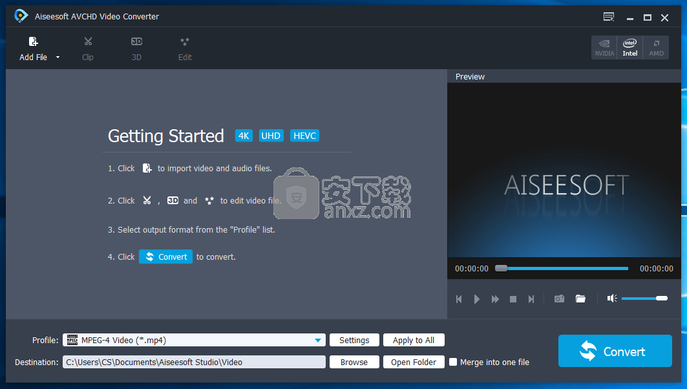Click the effects stars icon in step 2
The height and width of the screenshot is (389, 687).
pos(209,200)
